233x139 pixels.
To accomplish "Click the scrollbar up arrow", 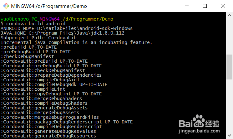I will pyautogui.click(x=229, y=15).
